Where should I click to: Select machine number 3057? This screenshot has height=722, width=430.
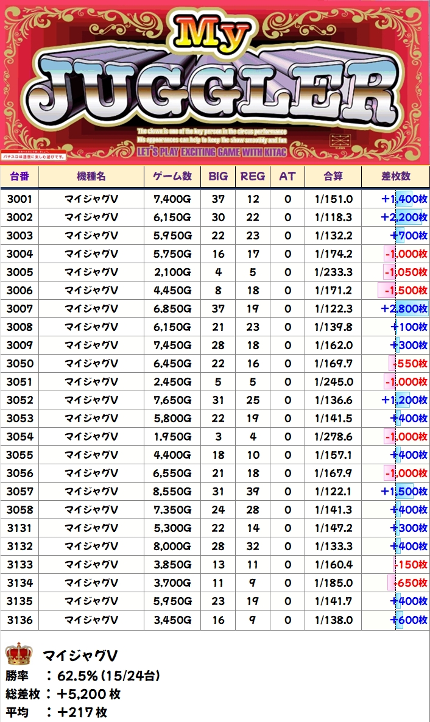pos(19,492)
